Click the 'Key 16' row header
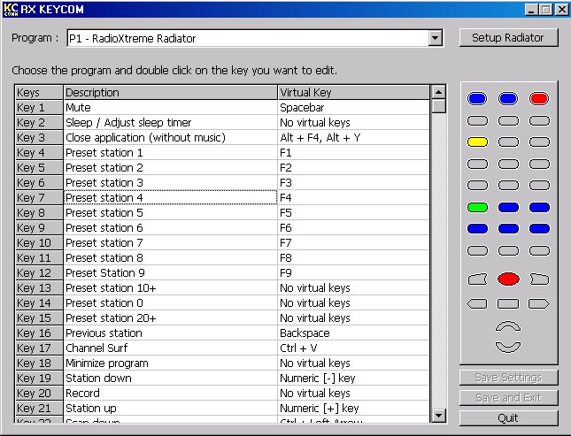Image resolution: width=571 pixels, height=436 pixels. click(39, 333)
